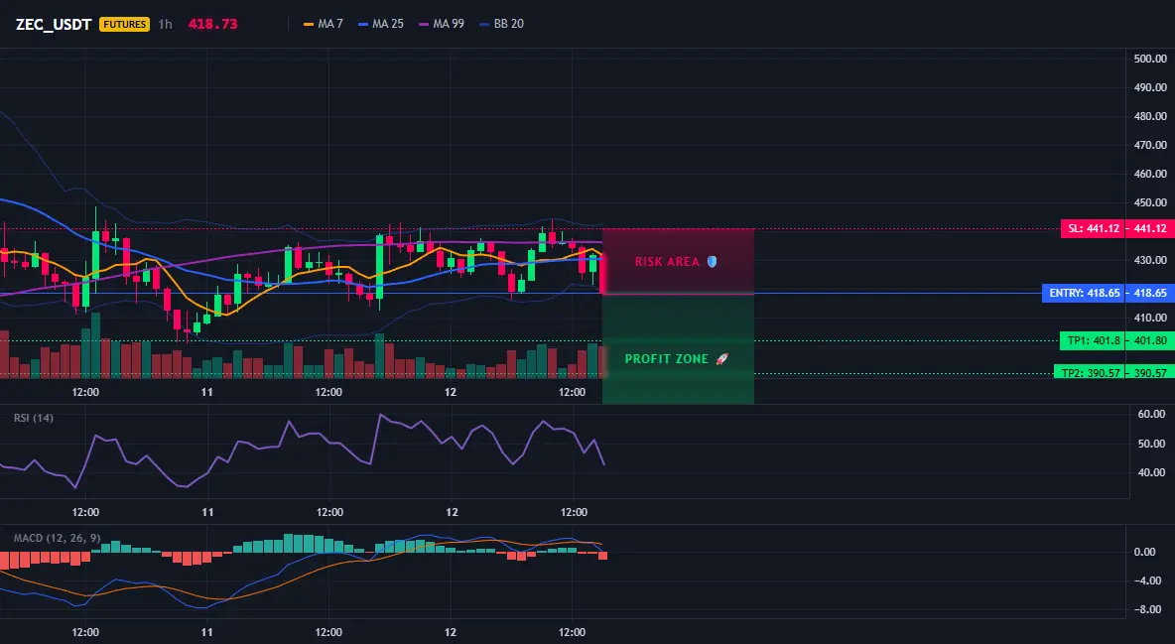Click the 60.00 RSI axis label
1175x644 pixels.
point(1152,414)
